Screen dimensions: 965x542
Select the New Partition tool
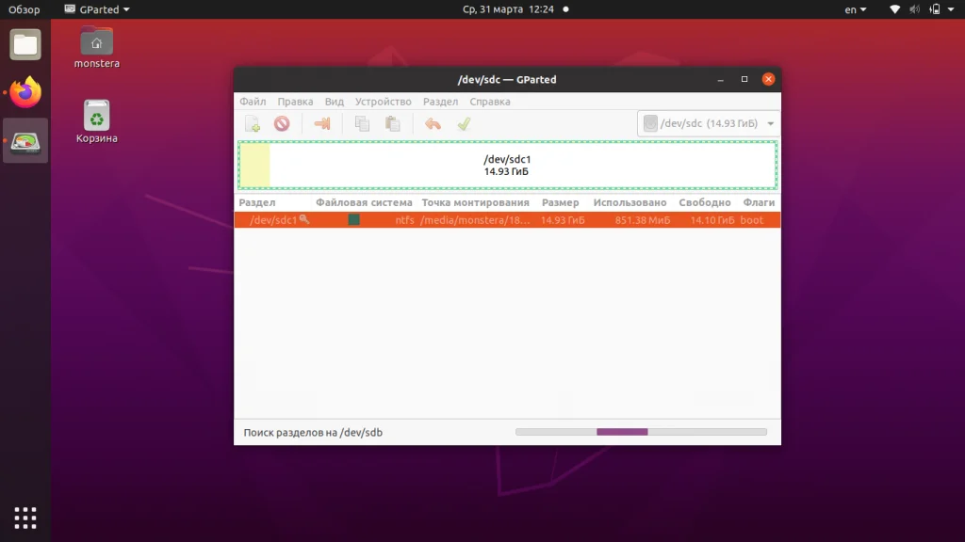[252, 123]
